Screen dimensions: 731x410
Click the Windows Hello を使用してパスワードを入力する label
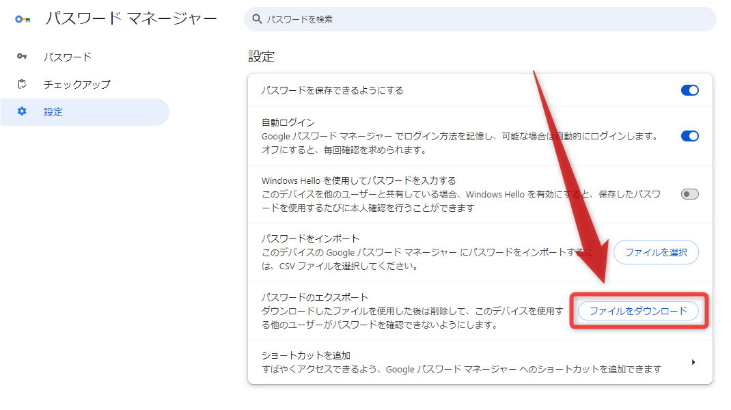point(359,180)
